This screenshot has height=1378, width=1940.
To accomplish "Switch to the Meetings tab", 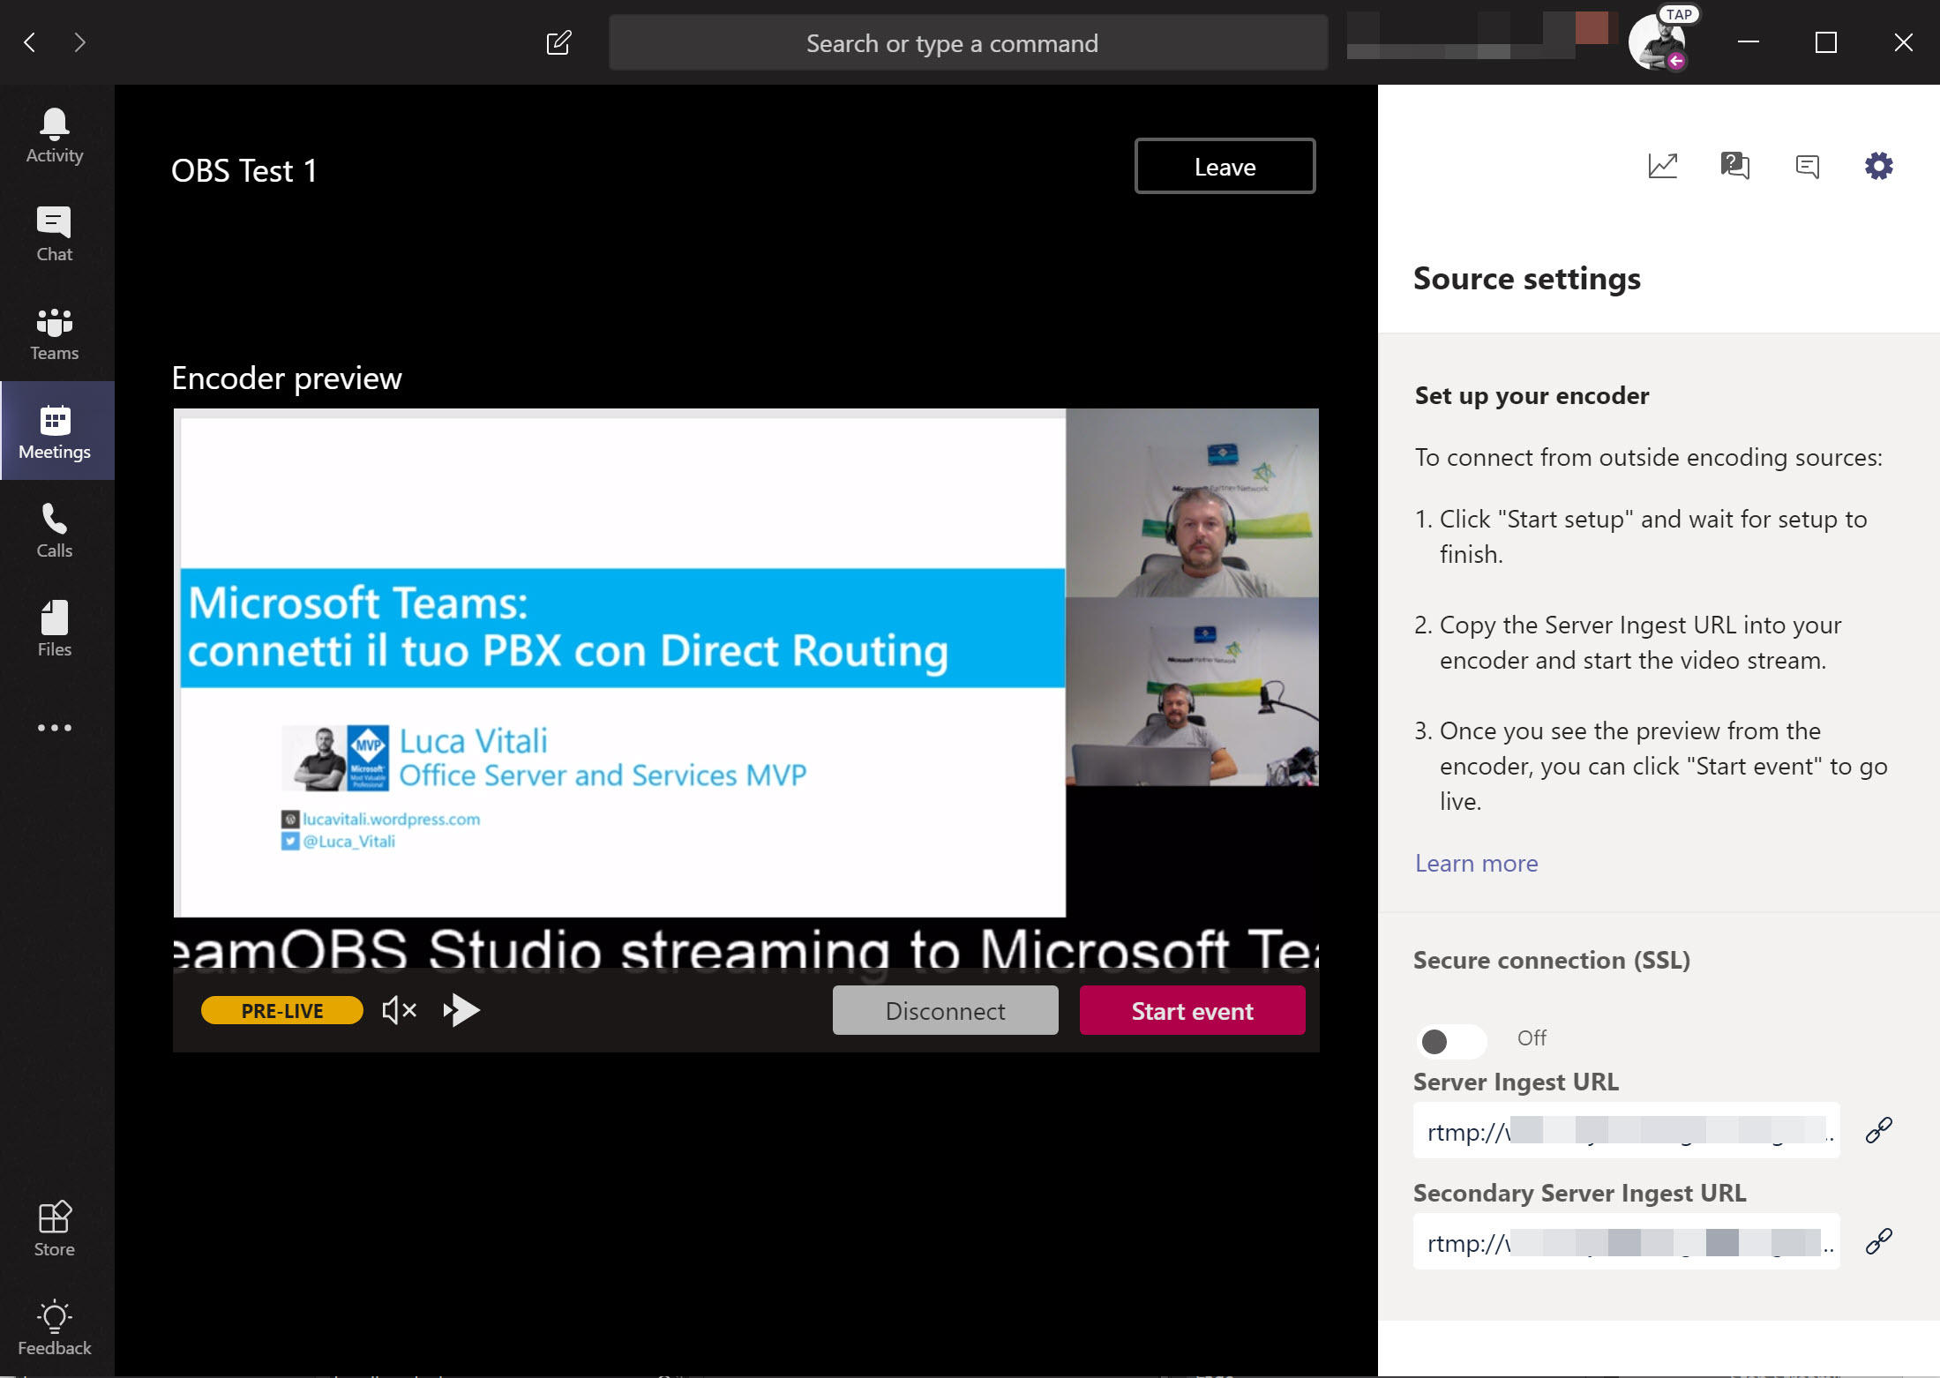I will pyautogui.click(x=55, y=431).
